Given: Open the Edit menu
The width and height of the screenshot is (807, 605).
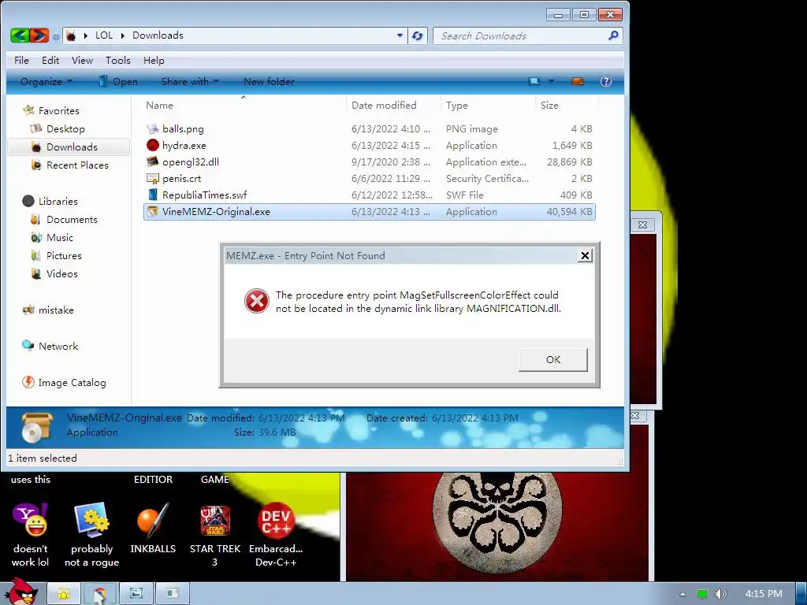Looking at the screenshot, I should coord(50,60).
